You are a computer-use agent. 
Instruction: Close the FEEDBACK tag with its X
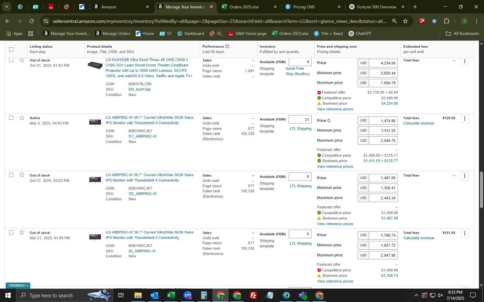pyautogui.click(x=27, y=286)
